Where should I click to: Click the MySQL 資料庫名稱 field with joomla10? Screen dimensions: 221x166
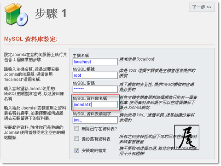pos(95,104)
